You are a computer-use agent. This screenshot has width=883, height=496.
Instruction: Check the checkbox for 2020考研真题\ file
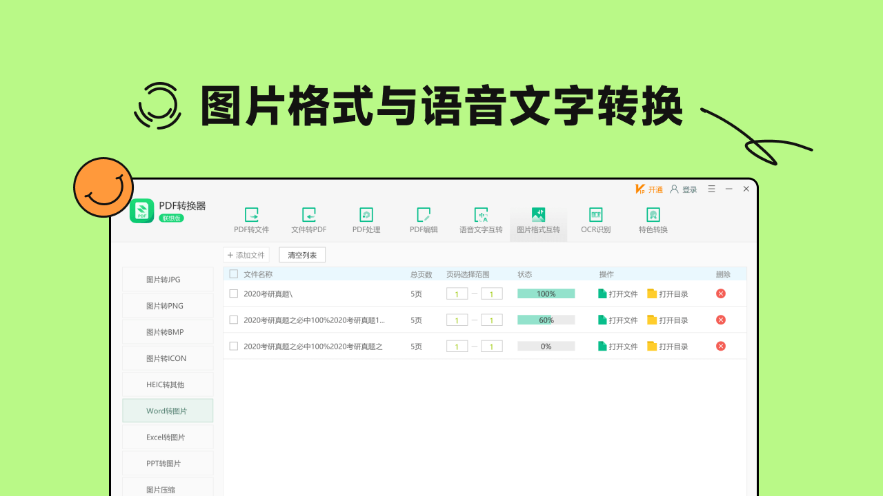pos(233,293)
